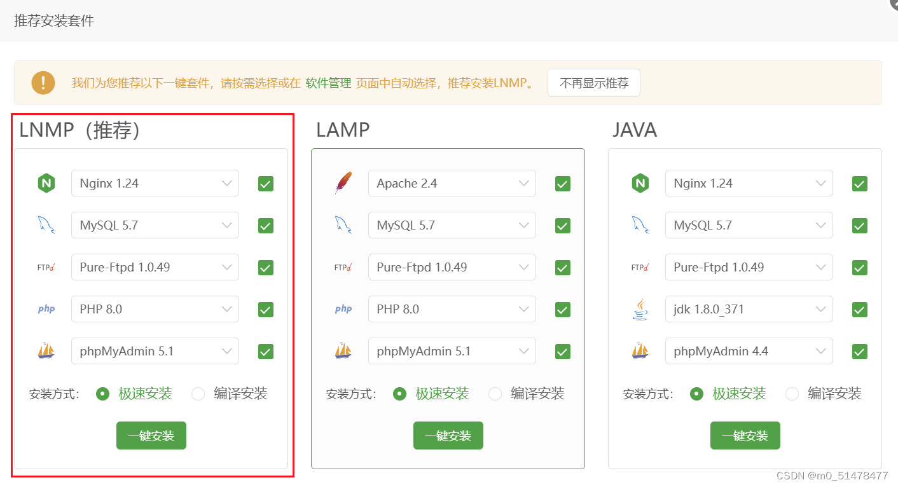
Task: Select 编译安装 radio under LNMP
Action: tap(198, 394)
